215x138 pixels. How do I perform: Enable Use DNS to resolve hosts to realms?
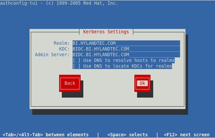click(77, 60)
